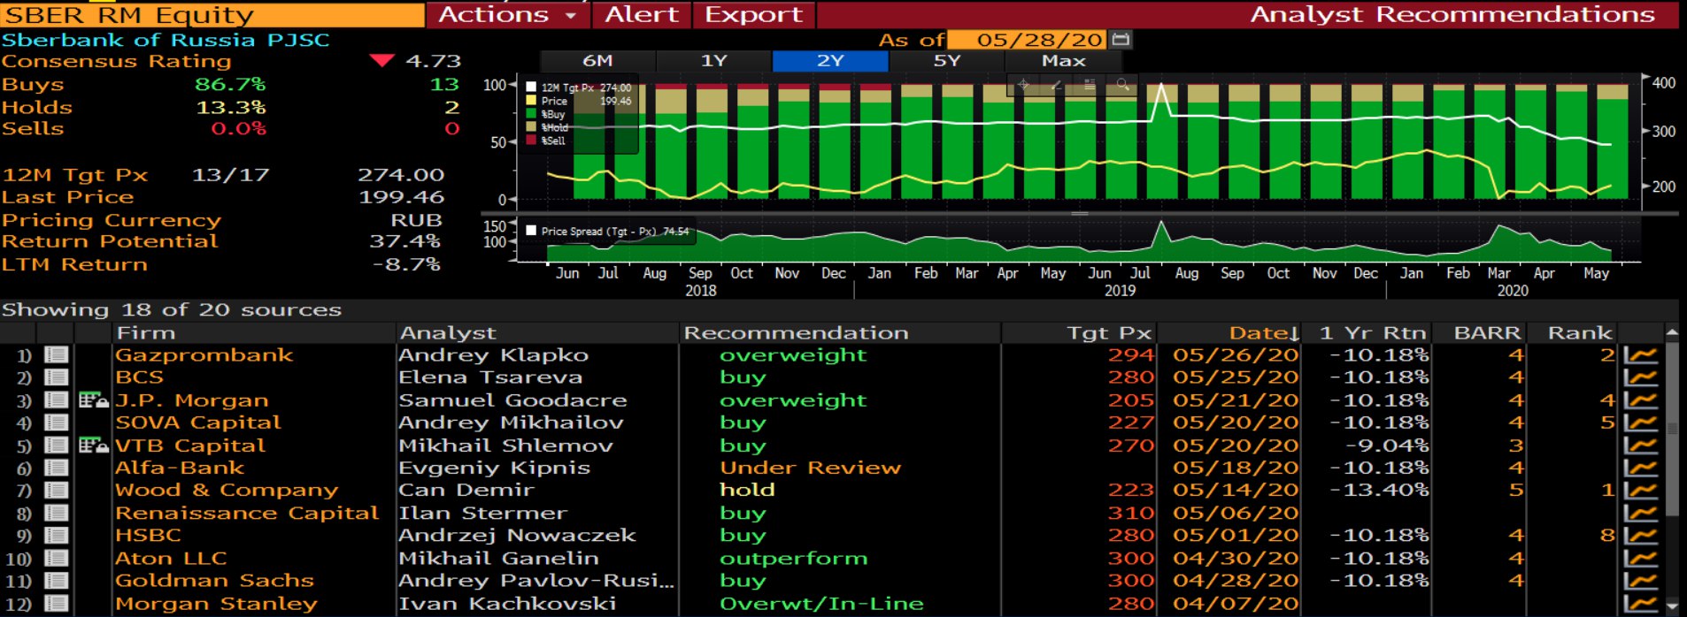
Task: Open report document icon for HSBC row
Action: click(x=57, y=536)
